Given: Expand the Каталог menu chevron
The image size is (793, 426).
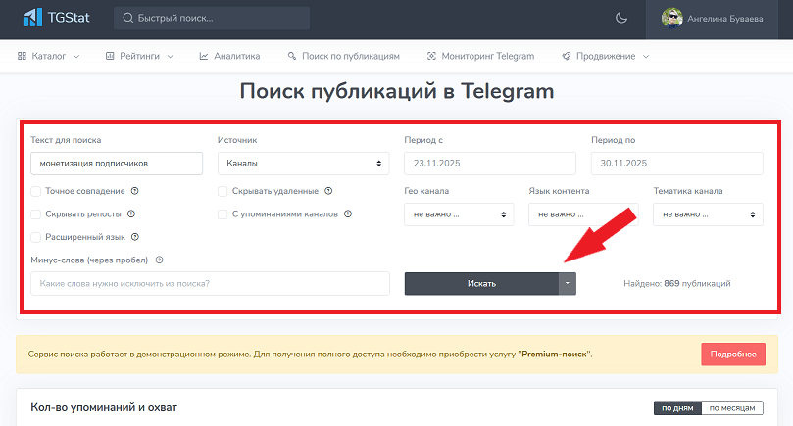Looking at the screenshot, I should pyautogui.click(x=76, y=57).
